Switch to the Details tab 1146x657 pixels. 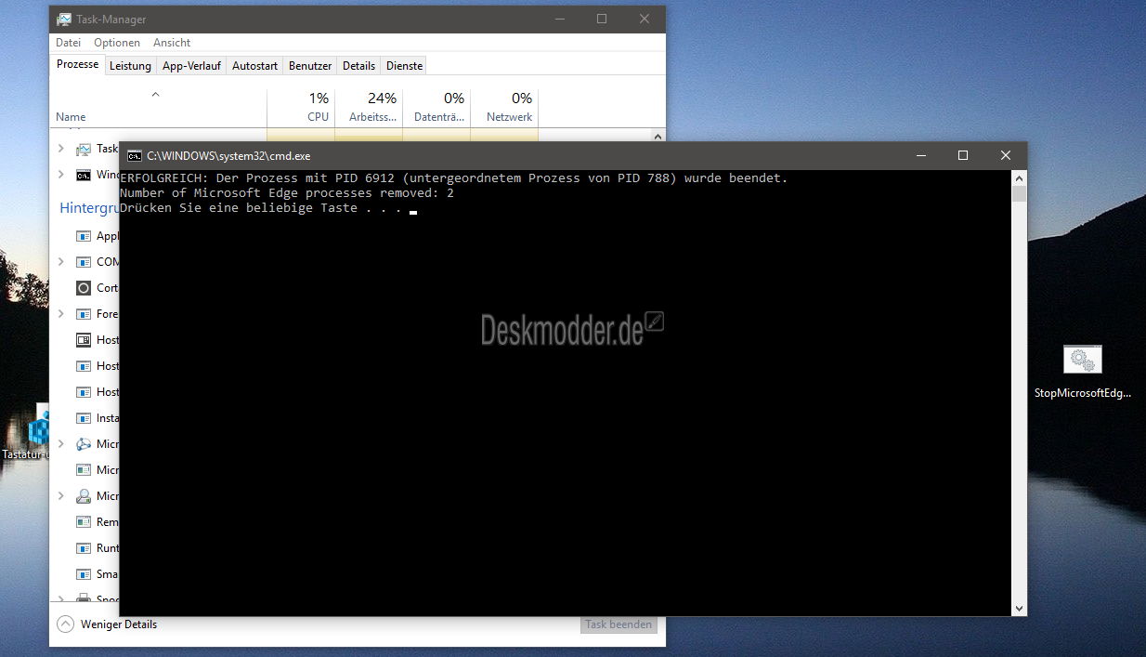(x=358, y=66)
